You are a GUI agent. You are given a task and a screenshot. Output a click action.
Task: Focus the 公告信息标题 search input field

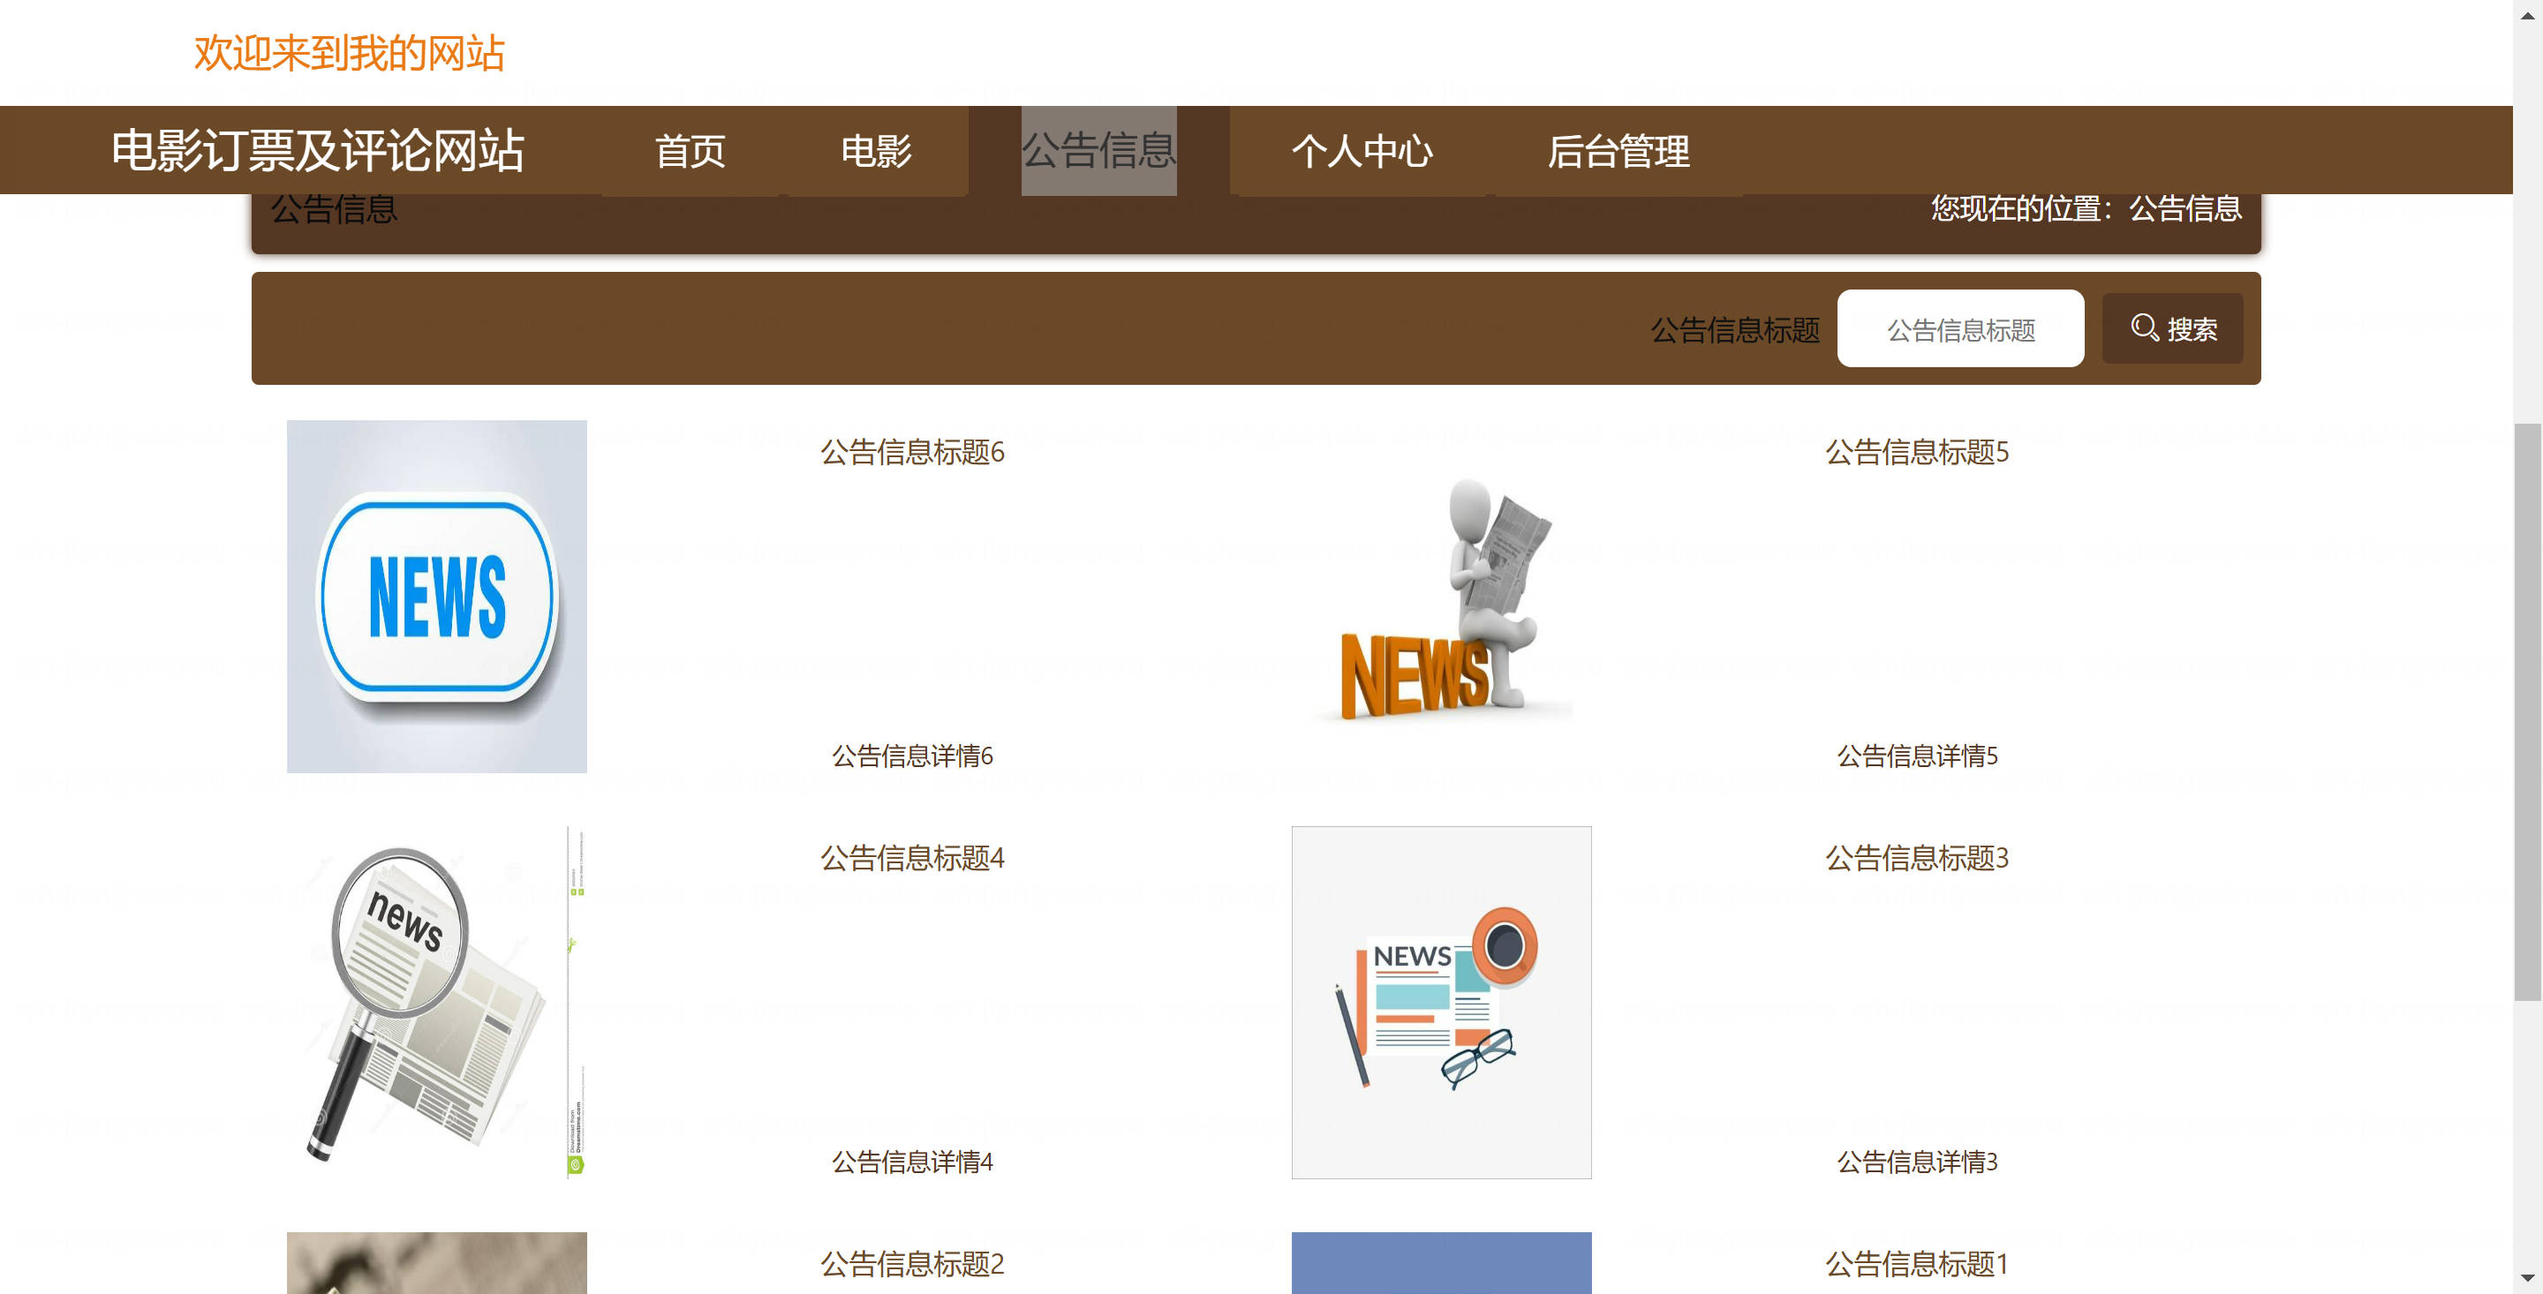click(1959, 328)
